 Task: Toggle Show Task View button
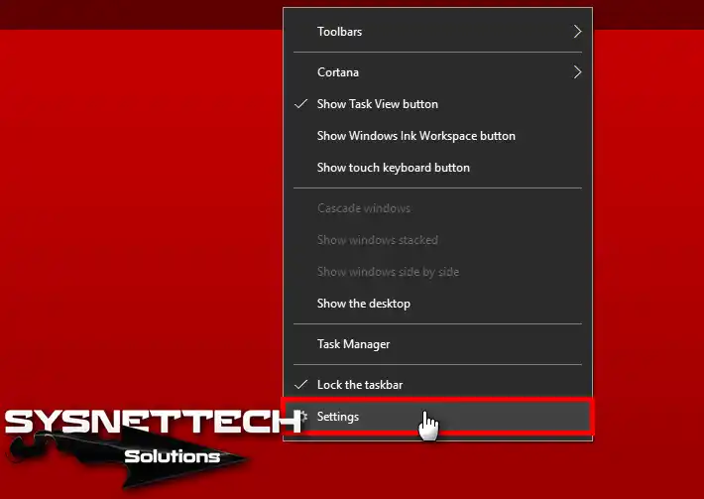tap(437, 104)
